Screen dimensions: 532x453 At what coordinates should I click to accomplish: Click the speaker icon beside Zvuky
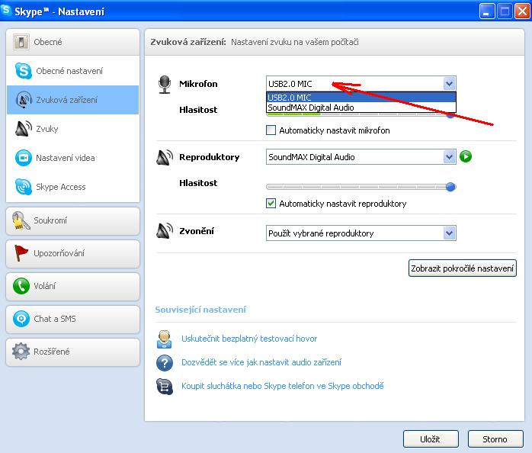24,129
